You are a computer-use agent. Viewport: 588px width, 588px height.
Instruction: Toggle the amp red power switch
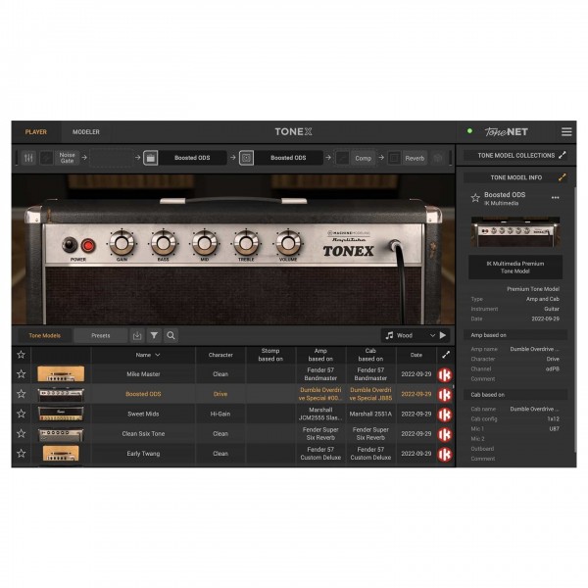click(88, 245)
